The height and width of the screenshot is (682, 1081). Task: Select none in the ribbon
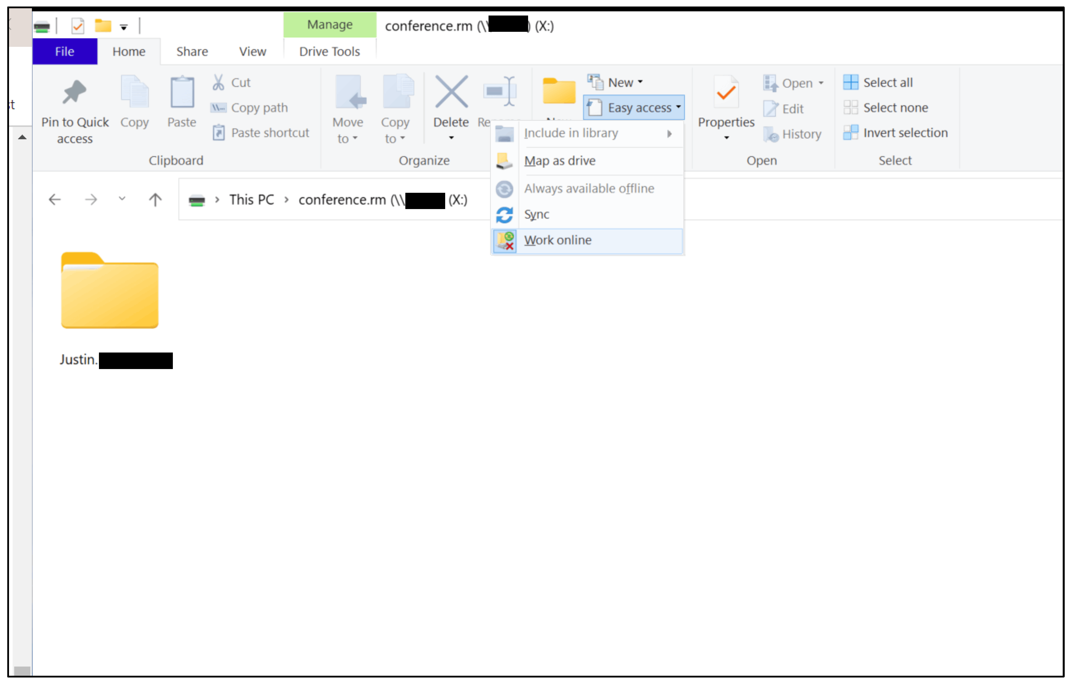click(x=895, y=108)
